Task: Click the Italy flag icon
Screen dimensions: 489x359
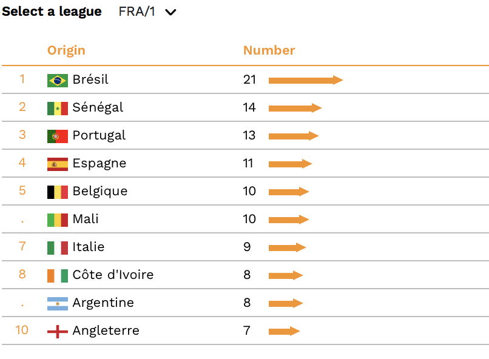Action: pos(58,248)
